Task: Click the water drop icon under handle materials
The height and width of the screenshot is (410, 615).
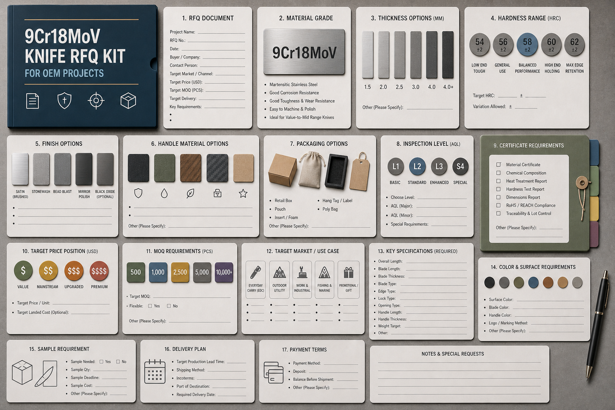Action: click(164, 193)
